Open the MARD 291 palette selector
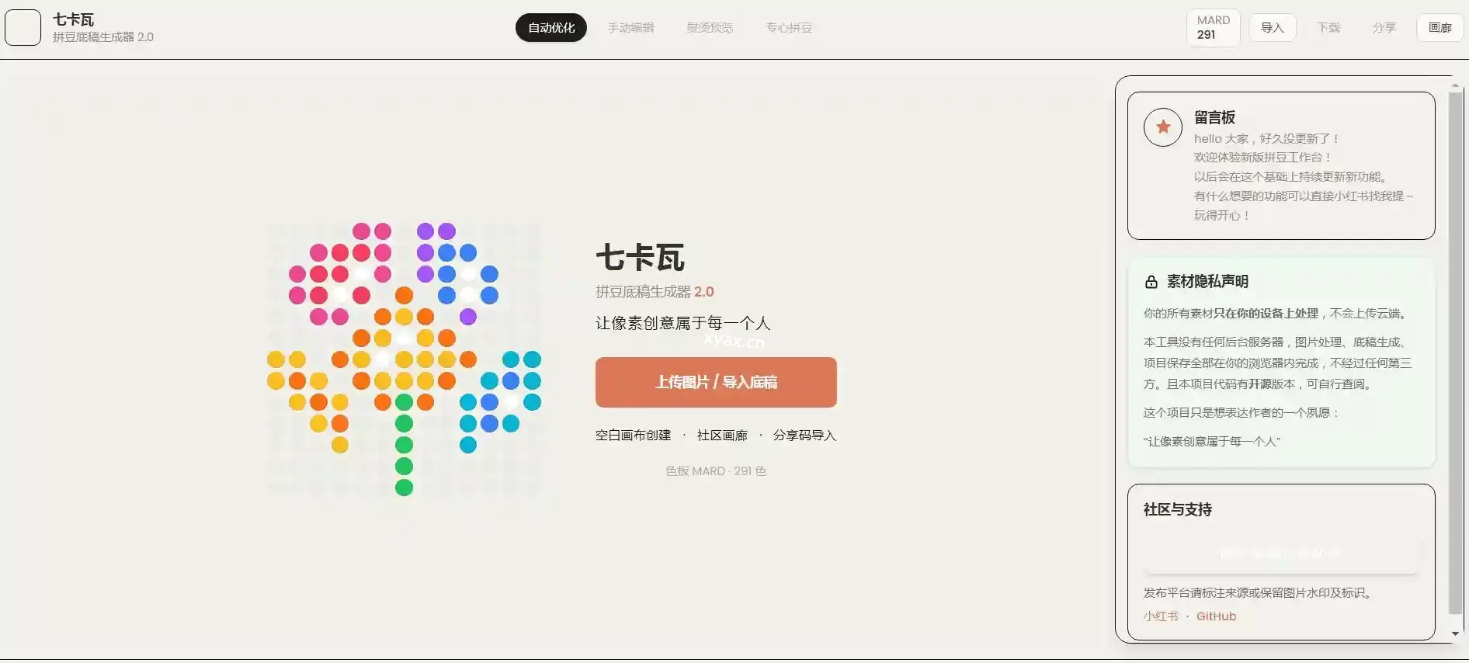This screenshot has height=663, width=1469. (x=1213, y=28)
